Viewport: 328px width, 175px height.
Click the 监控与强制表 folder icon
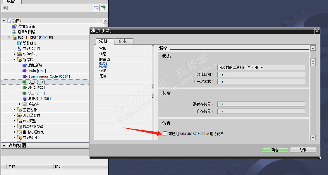pyautogui.click(x=19, y=132)
